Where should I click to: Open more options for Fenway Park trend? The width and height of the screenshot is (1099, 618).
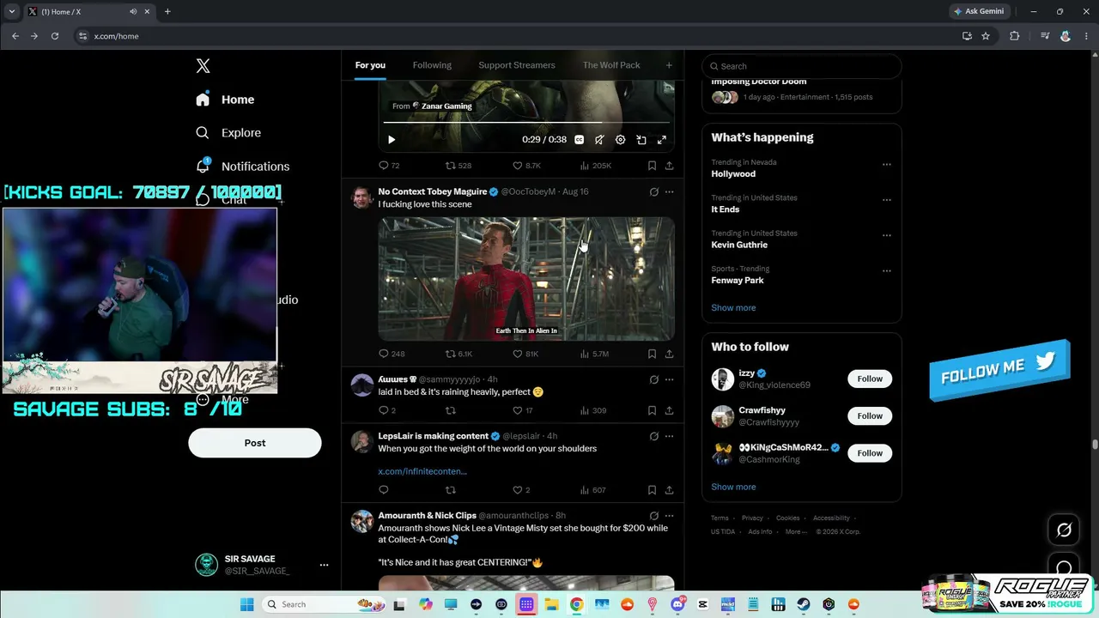click(x=887, y=271)
